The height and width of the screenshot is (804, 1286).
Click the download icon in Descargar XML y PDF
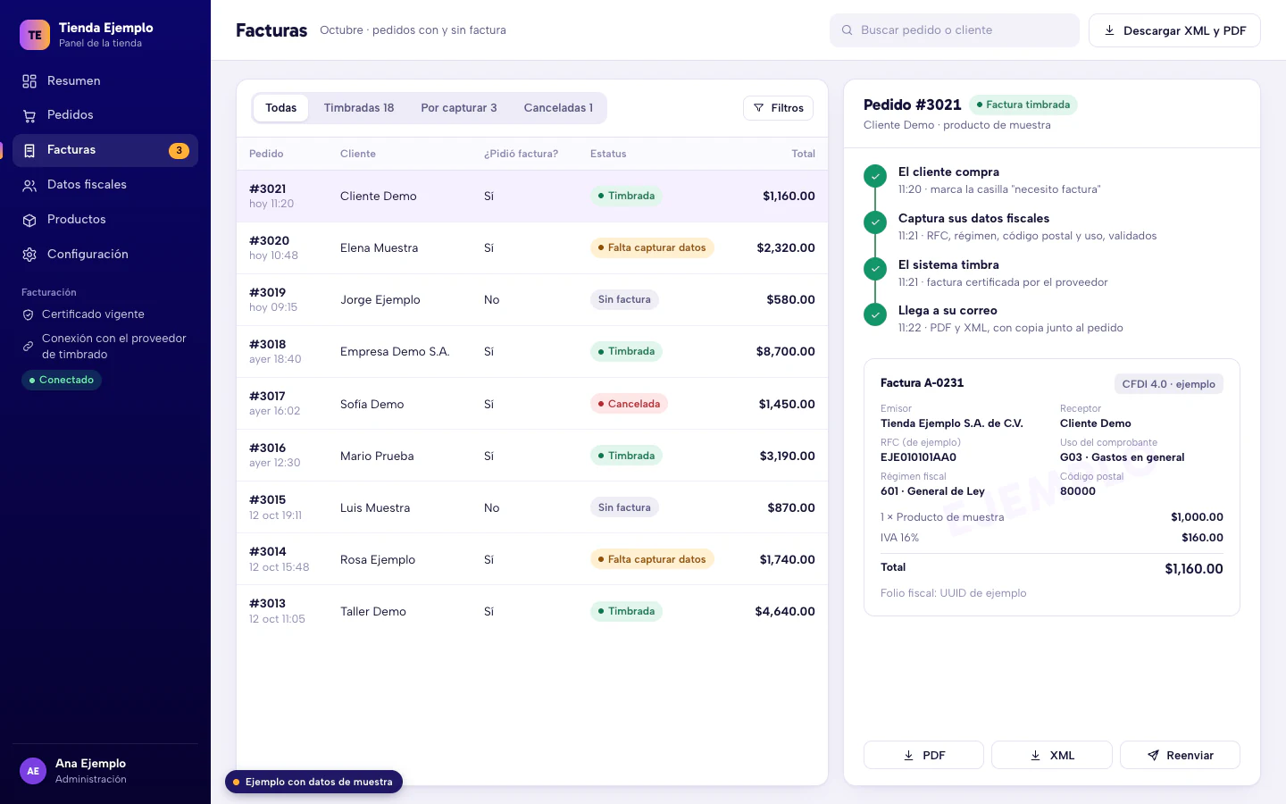tap(1109, 30)
